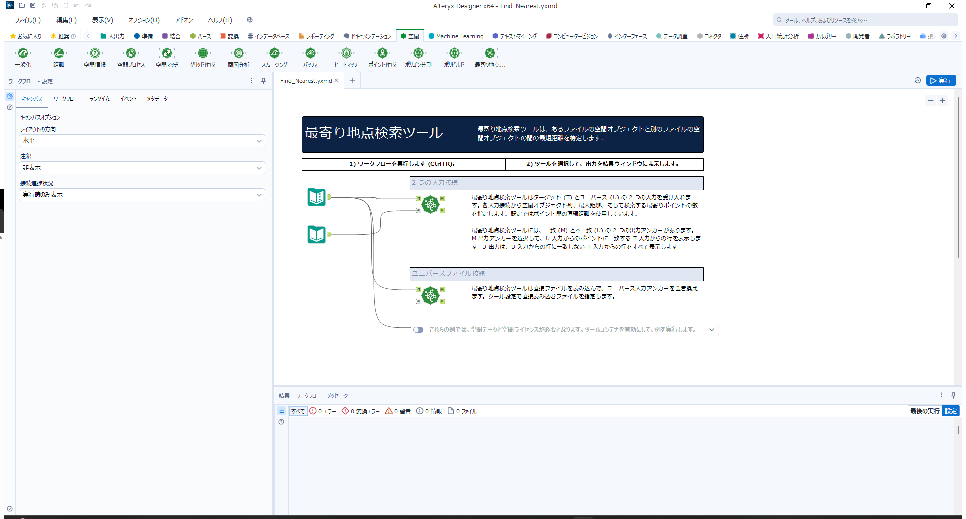The width and height of the screenshot is (966, 519).
Task: Open the メタデータ tab
Action: pyautogui.click(x=157, y=99)
